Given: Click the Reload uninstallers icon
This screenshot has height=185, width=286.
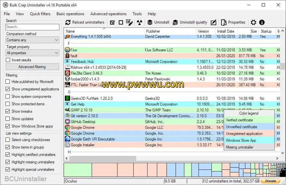Looking at the screenshot, I should (68, 23).
